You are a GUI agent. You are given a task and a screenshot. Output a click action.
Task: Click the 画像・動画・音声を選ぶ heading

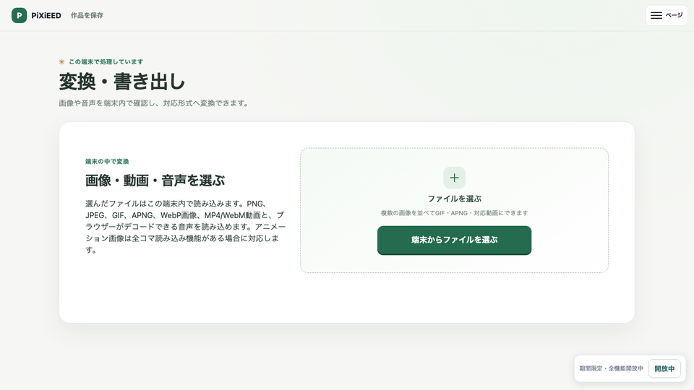[155, 181]
